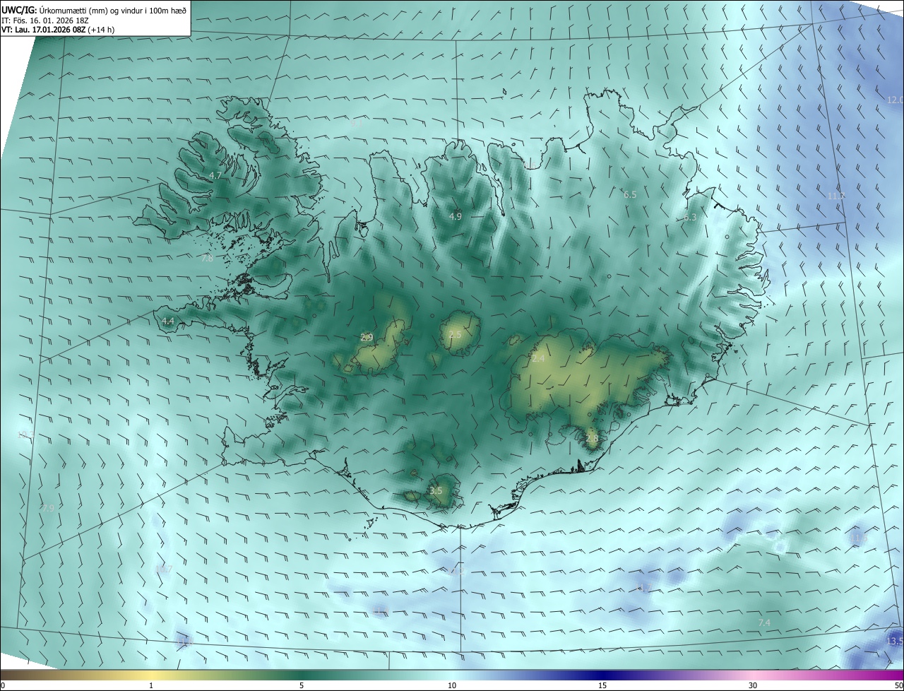Click the 2.9 value on the glacier
The height and width of the screenshot is (691, 904).
(x=367, y=337)
